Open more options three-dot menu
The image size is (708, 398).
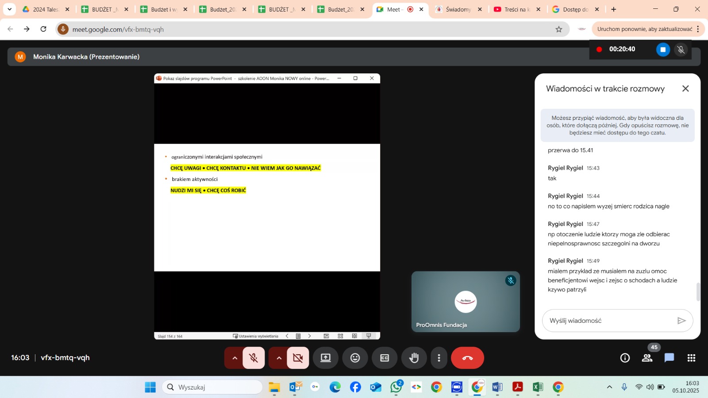pyautogui.click(x=439, y=358)
